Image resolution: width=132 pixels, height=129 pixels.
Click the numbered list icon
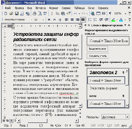(x=90, y=20)
